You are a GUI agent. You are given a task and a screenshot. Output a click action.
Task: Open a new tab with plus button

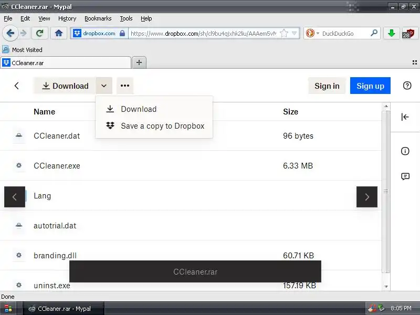tap(139, 62)
